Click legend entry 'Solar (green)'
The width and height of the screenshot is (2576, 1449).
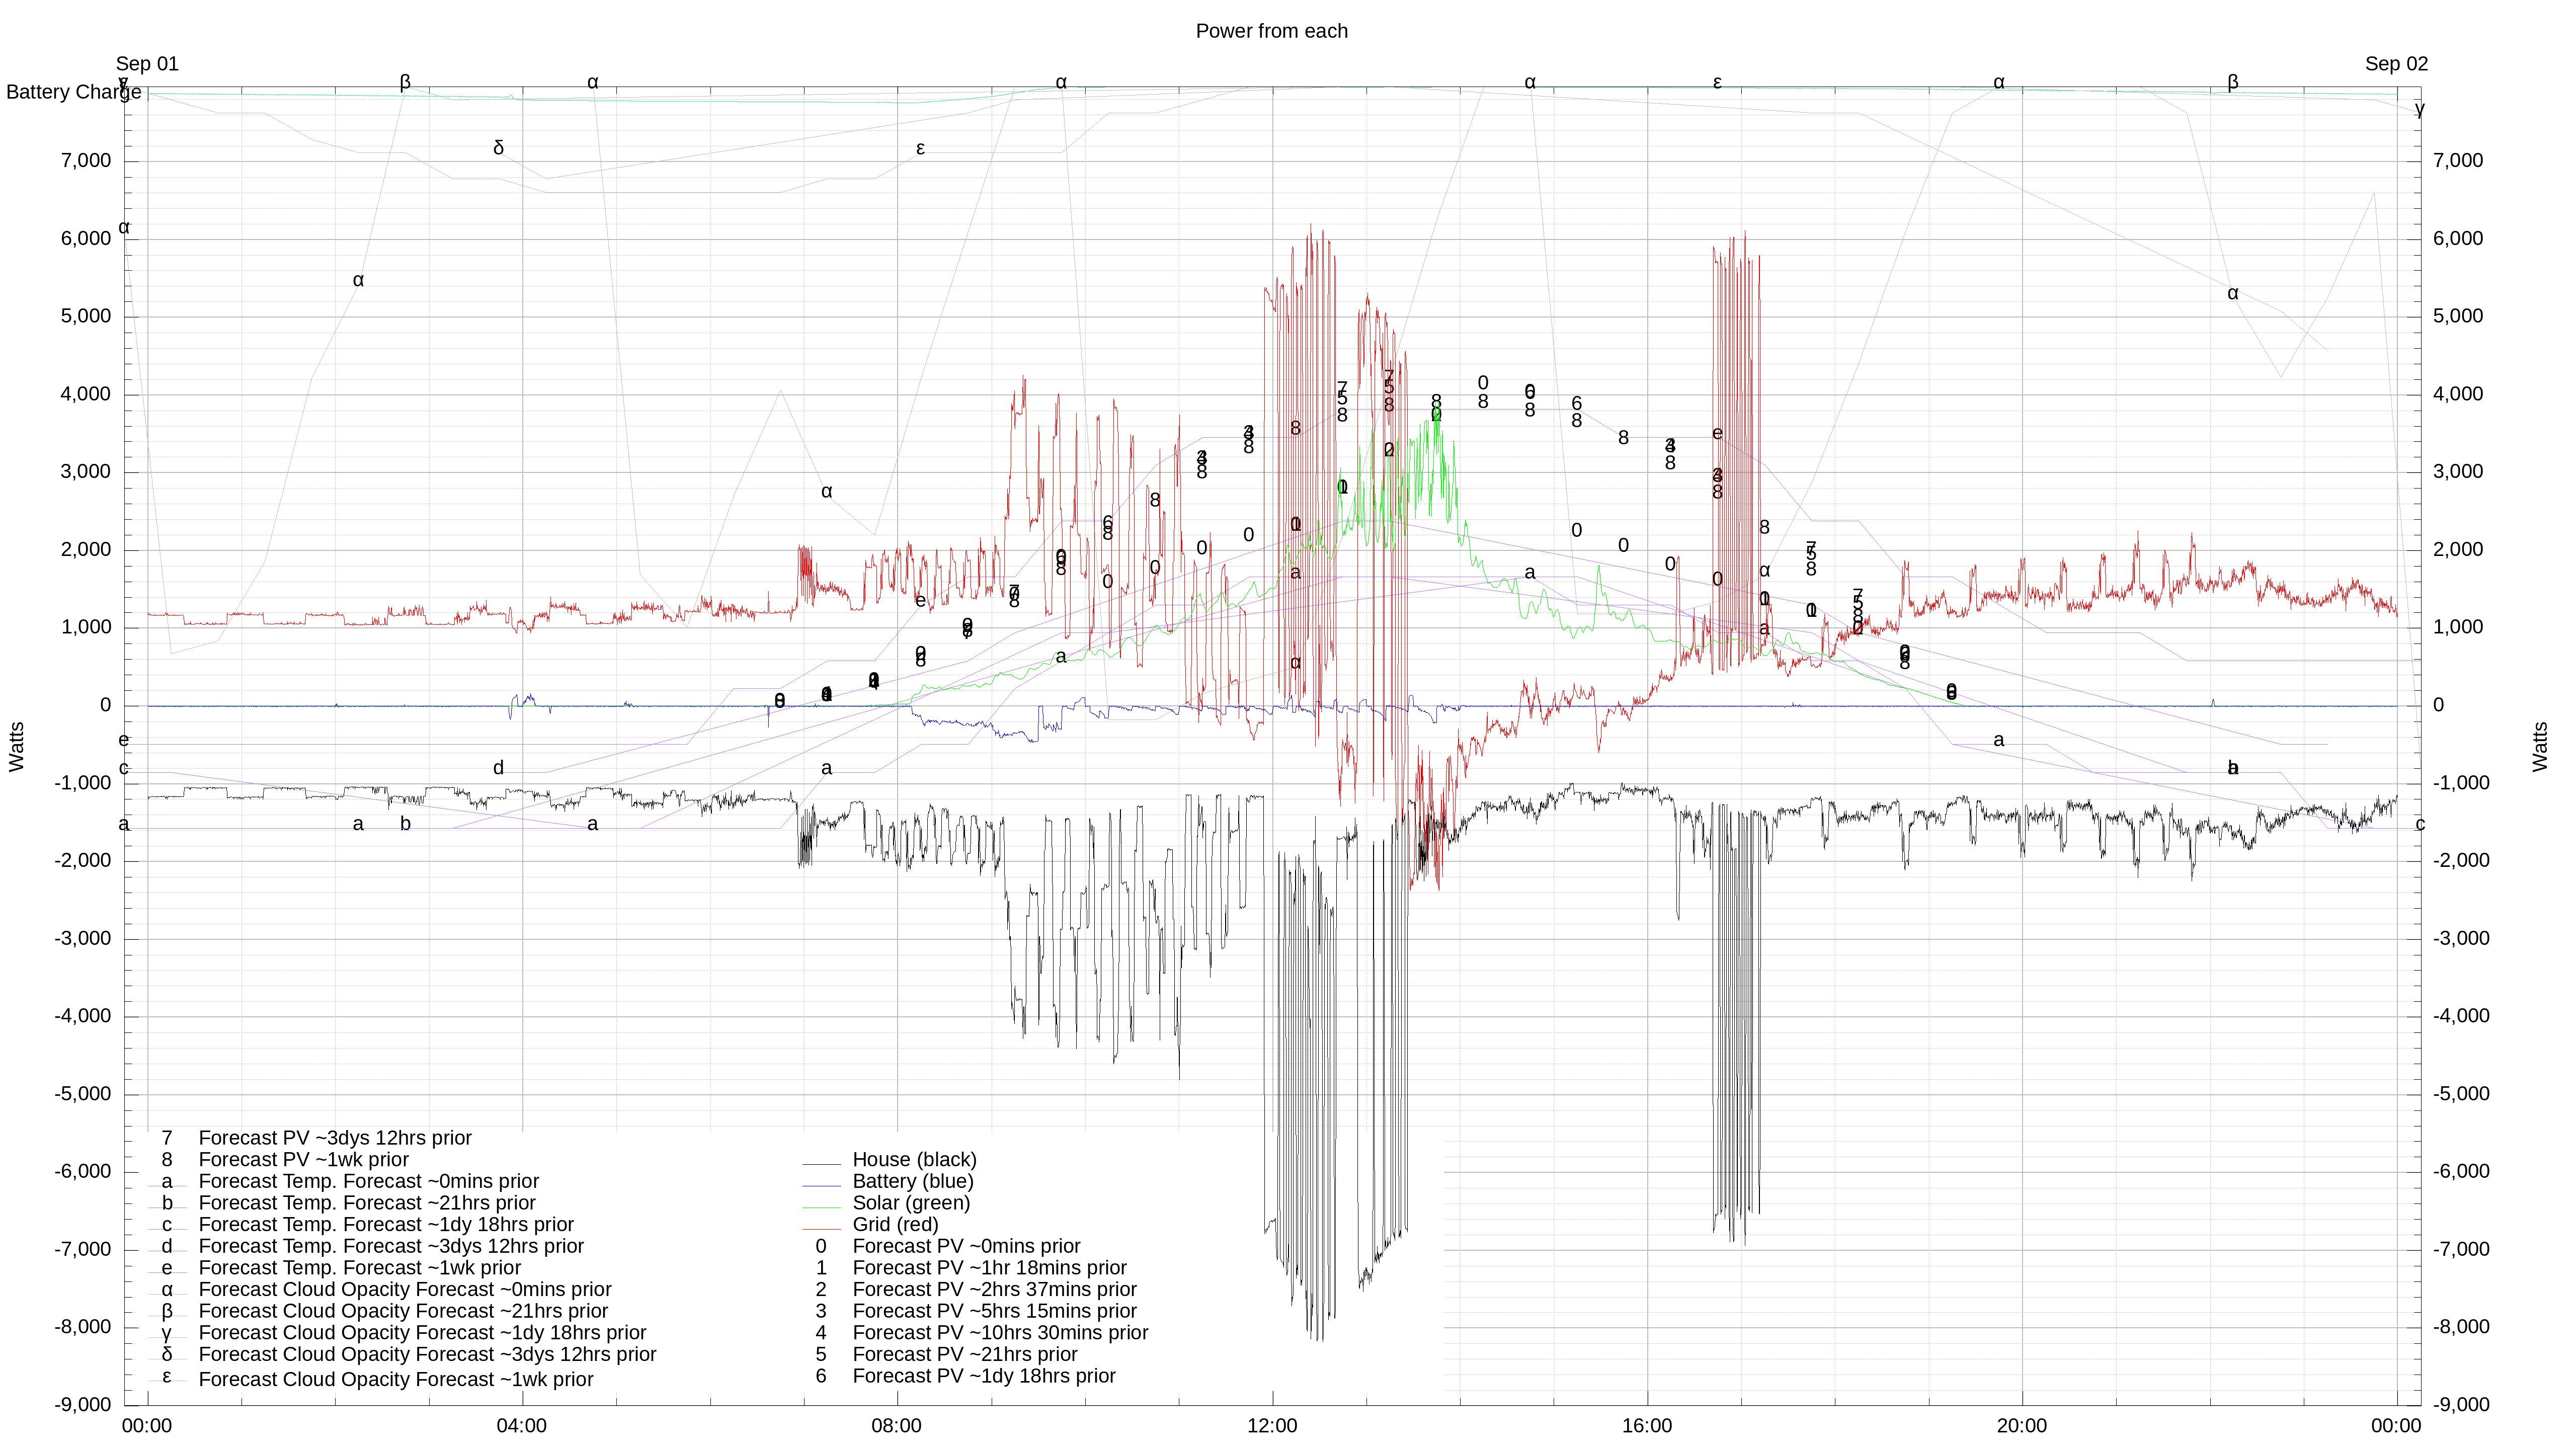(x=911, y=1203)
